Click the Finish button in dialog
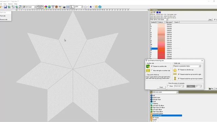The height and width of the screenshot is (122, 217). click(161, 87)
